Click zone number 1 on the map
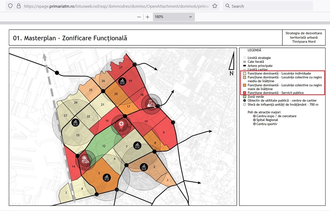The width and height of the screenshot is (330, 211). click(168, 180)
